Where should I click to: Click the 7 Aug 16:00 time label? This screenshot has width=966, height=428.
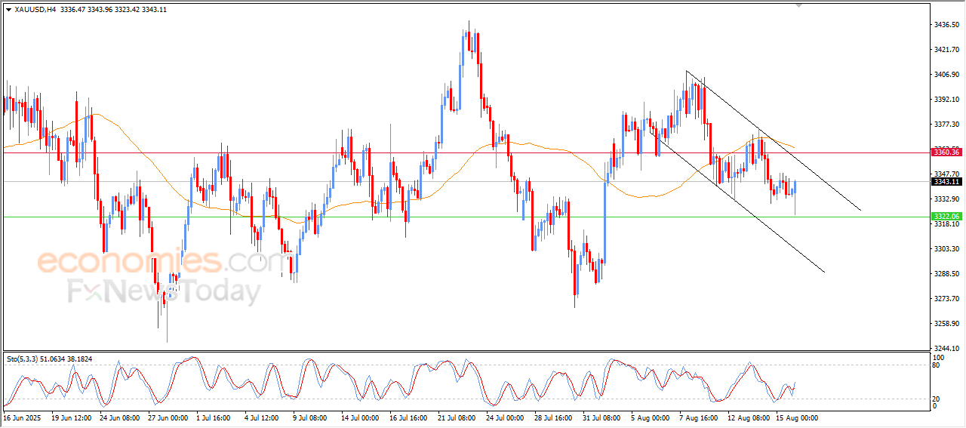pos(700,417)
